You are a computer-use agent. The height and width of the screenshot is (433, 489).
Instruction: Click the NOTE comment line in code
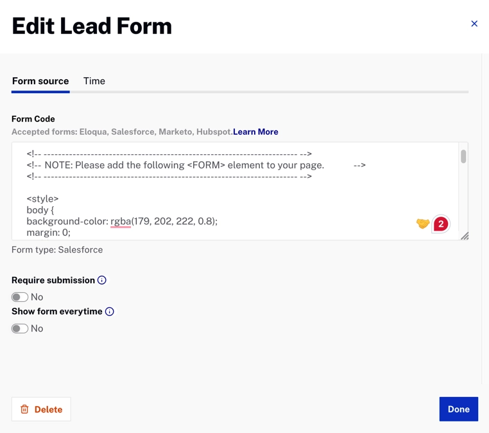184,165
